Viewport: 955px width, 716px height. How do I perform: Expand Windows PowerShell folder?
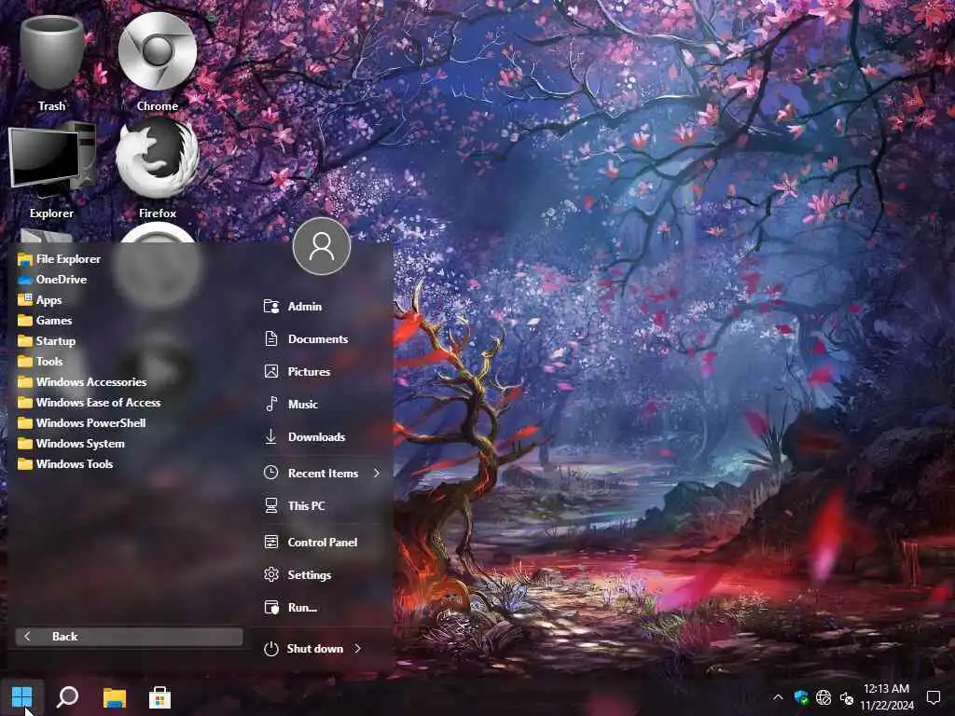82,423
